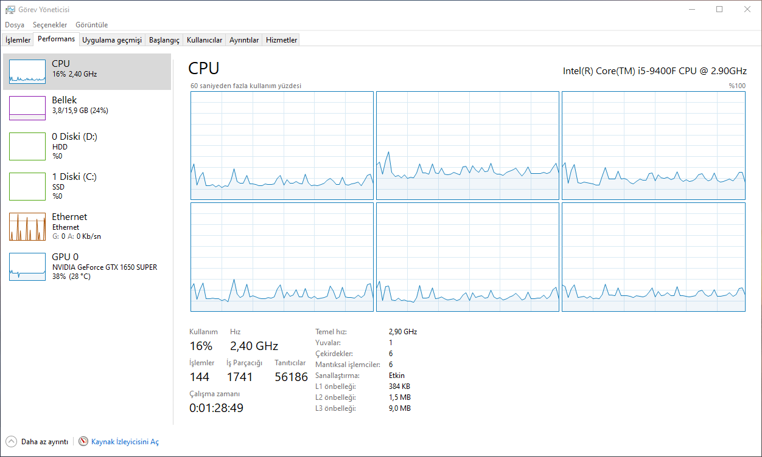Open the Dosya menu
Screen dimensions: 762x457
click(x=15, y=25)
